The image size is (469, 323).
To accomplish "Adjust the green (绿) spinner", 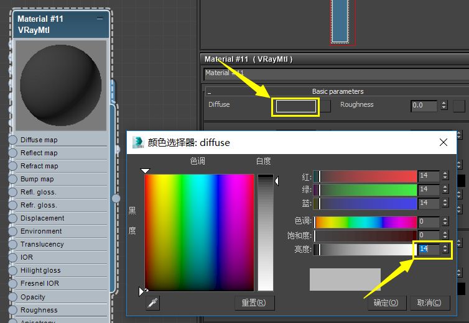I will coord(445,189).
